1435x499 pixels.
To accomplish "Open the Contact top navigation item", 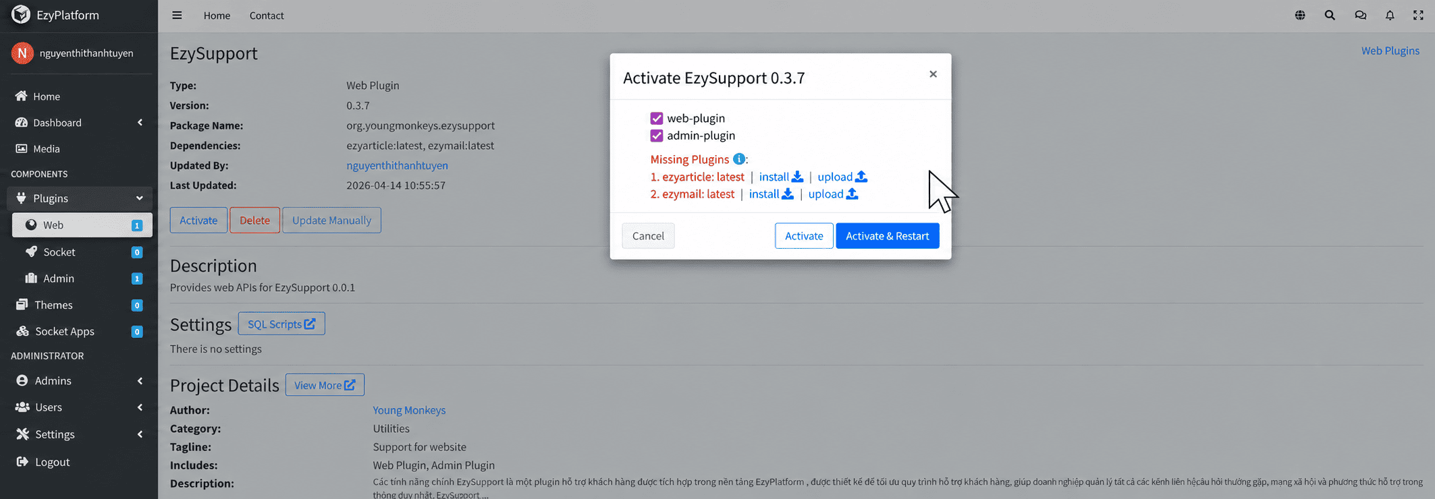I will tap(267, 16).
